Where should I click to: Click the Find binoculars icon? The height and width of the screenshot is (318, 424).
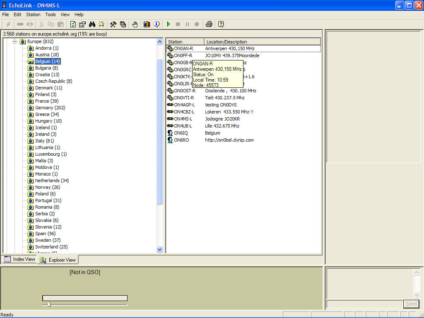(x=92, y=24)
